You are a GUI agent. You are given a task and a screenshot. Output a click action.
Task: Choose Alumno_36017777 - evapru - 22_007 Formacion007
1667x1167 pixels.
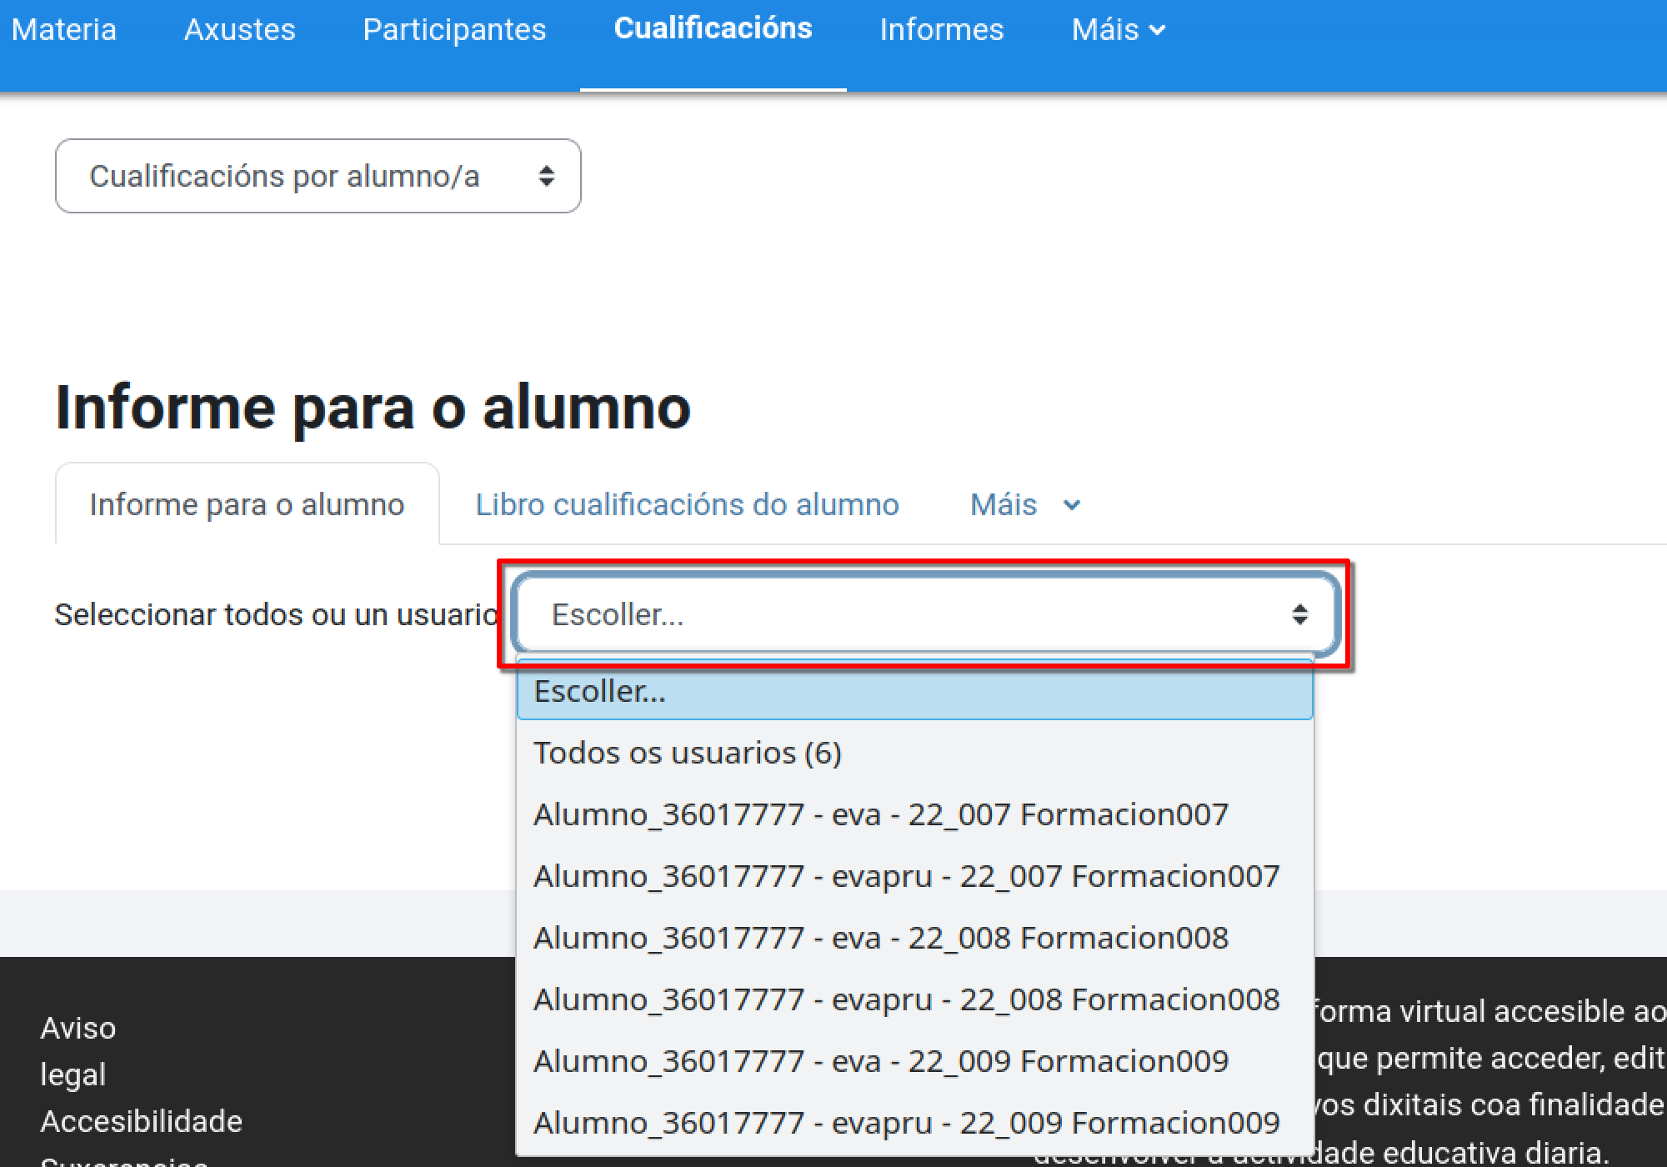coord(907,875)
